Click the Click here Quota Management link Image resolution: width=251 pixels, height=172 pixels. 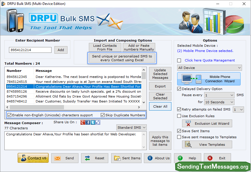(x=210, y=60)
